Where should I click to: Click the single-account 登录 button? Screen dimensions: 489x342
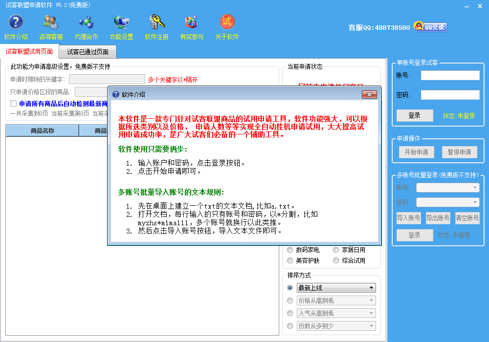414,115
